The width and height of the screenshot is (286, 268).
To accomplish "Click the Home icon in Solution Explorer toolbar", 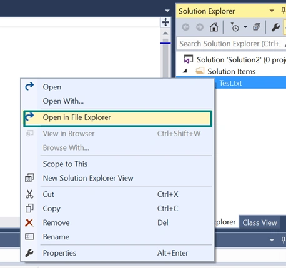I will [x=214, y=27].
